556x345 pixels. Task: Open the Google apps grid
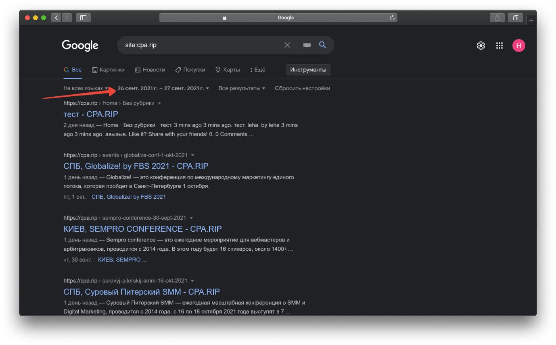pyautogui.click(x=500, y=46)
